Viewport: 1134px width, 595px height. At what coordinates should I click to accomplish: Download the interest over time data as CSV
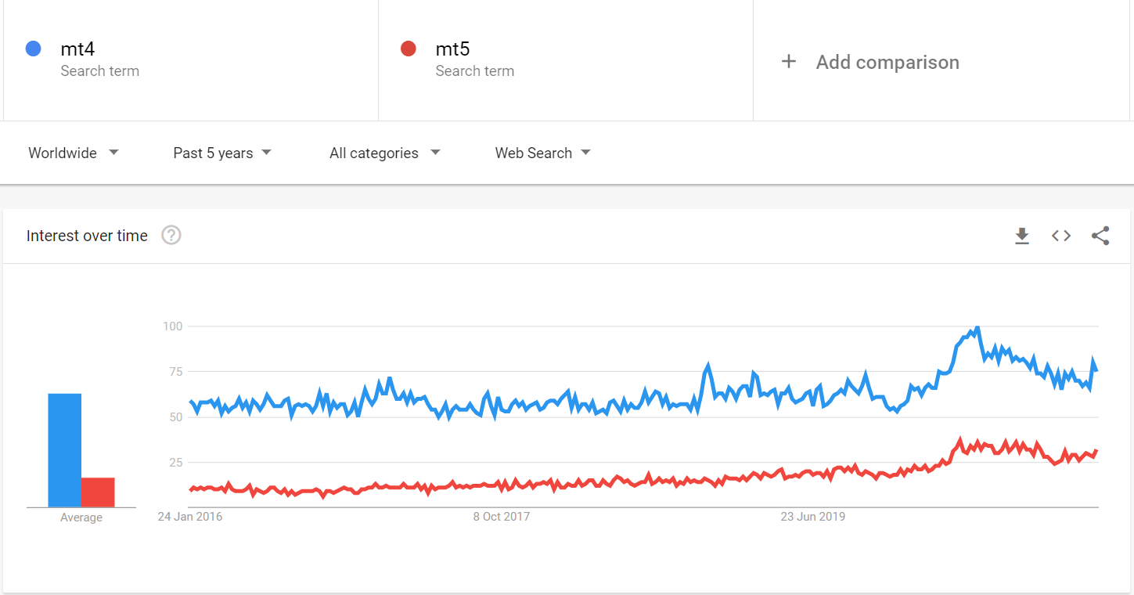(1022, 235)
